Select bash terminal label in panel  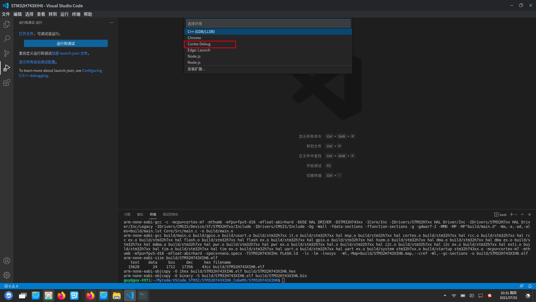(501, 214)
